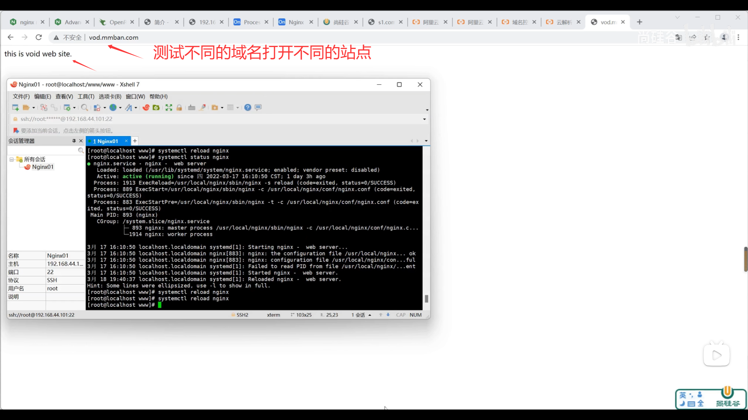Click the padlock lock-screen icon in toolbar
748x420 pixels.
tap(179, 107)
